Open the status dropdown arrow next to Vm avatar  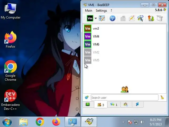(96, 18)
